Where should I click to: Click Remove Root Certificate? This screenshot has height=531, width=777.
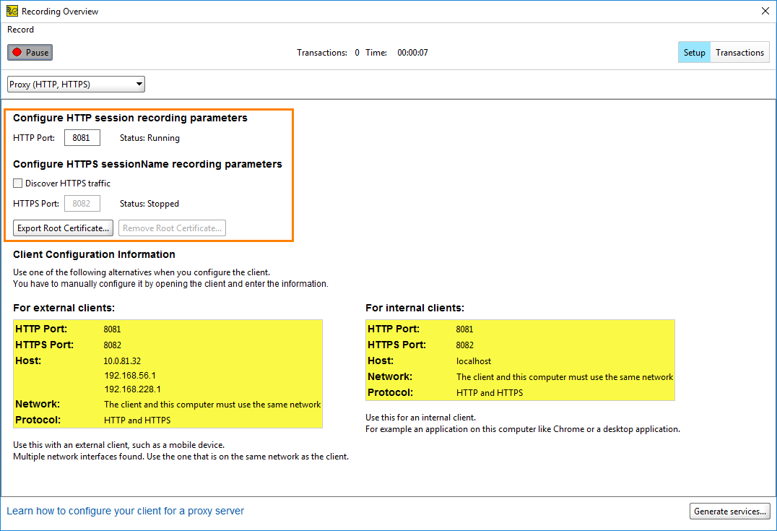(x=171, y=228)
